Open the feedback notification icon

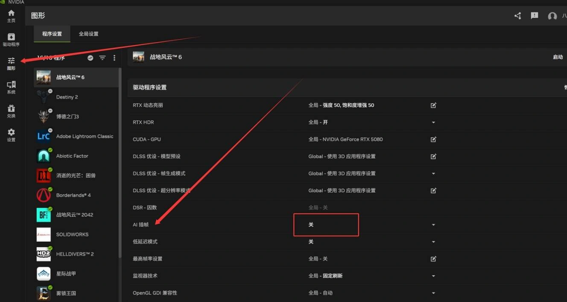pyautogui.click(x=534, y=16)
